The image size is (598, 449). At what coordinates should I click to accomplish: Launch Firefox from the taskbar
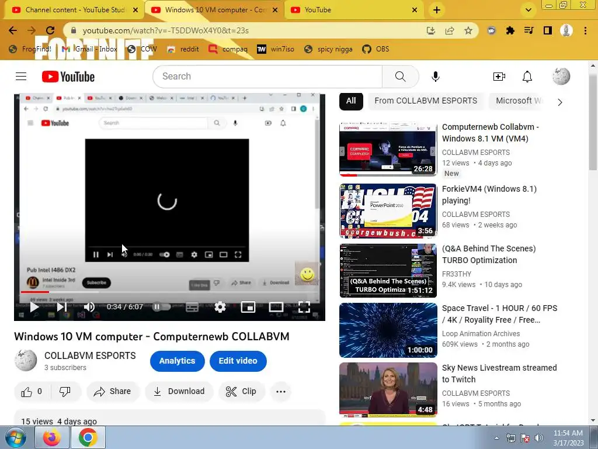(52, 437)
